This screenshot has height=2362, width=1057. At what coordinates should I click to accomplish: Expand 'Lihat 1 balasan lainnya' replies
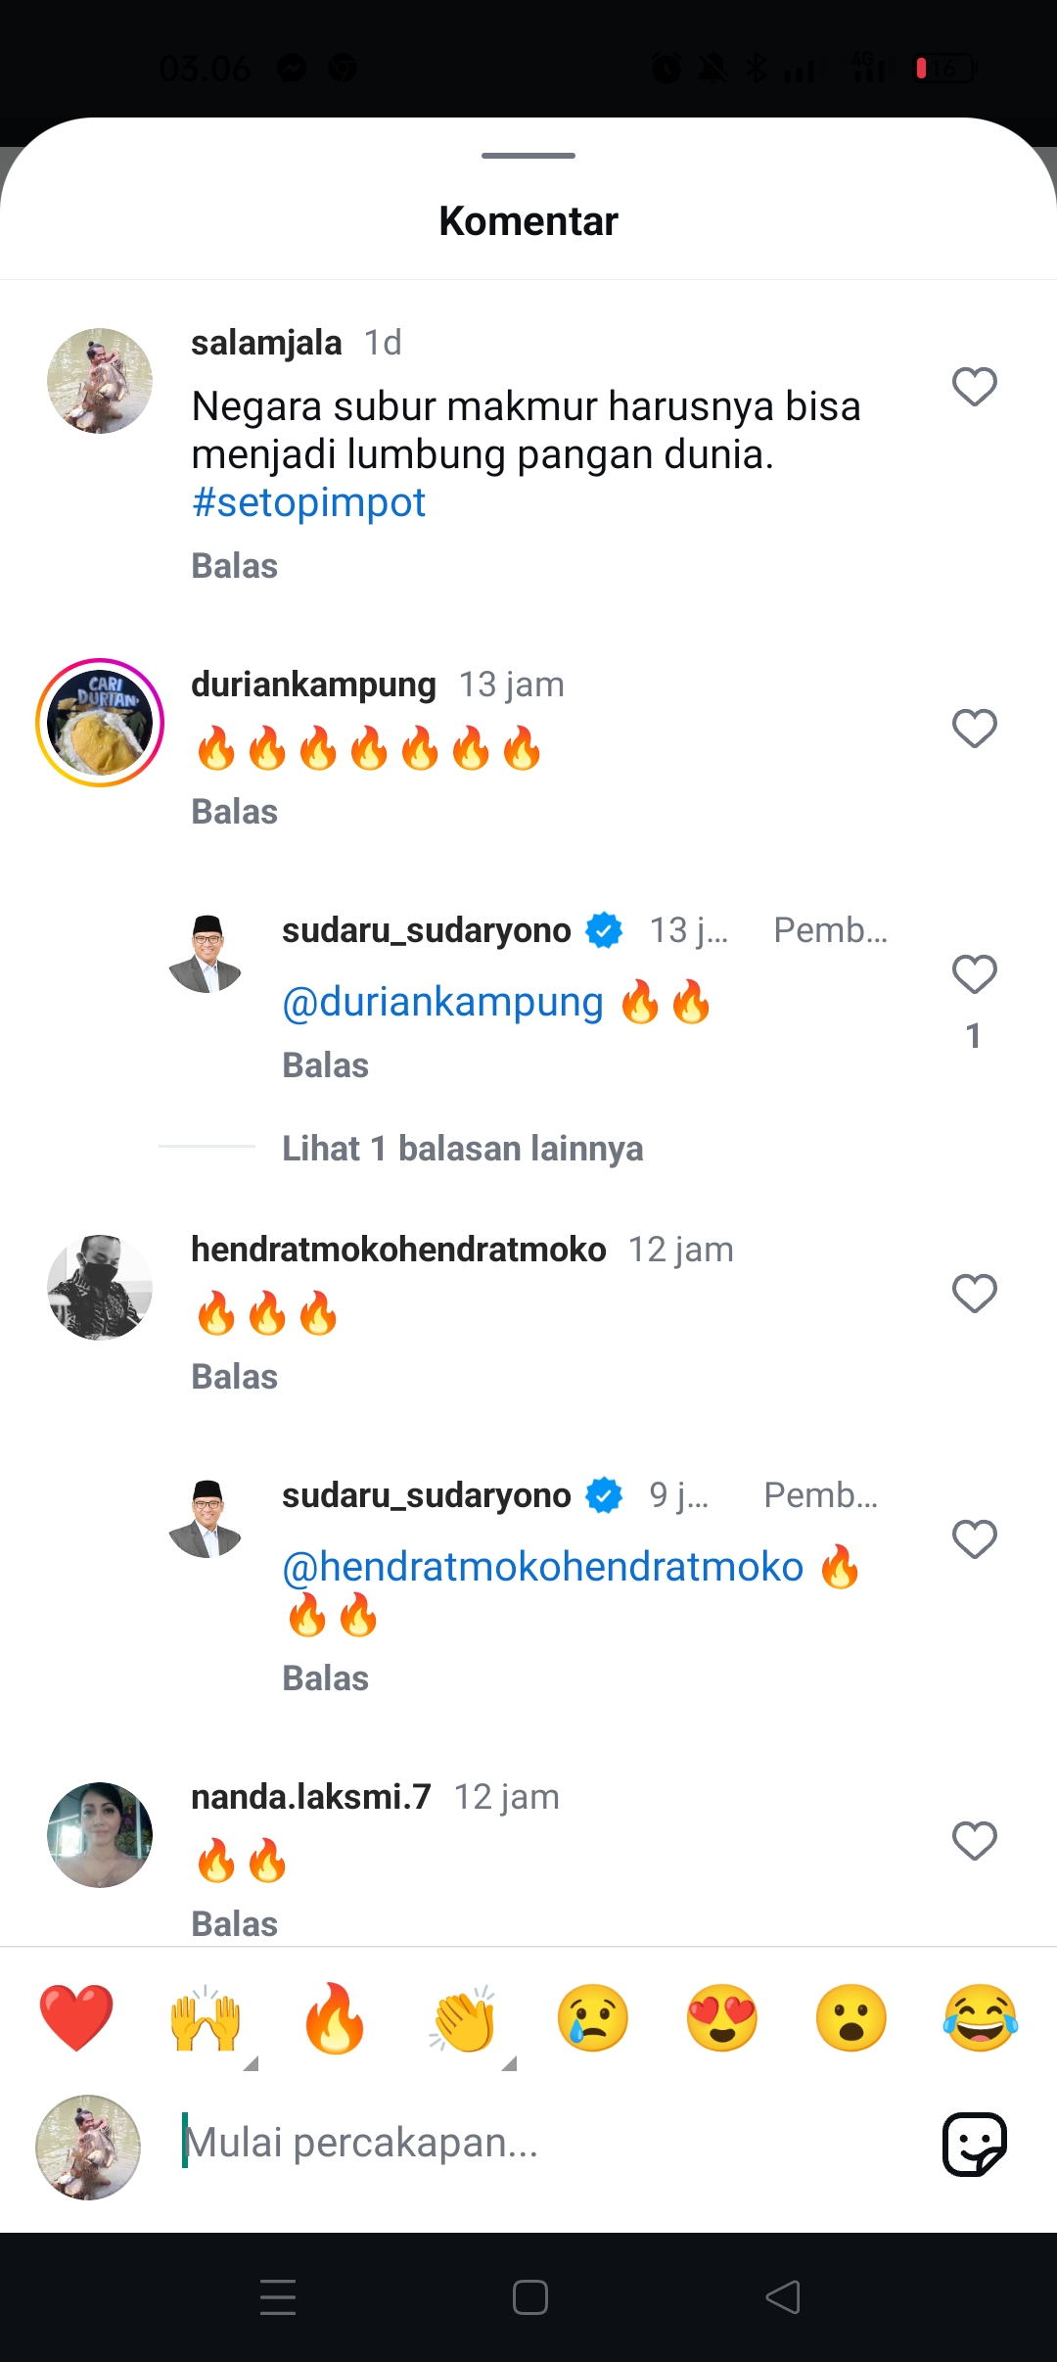tap(463, 1148)
